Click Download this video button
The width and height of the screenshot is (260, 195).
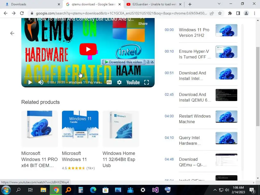pos(124,62)
